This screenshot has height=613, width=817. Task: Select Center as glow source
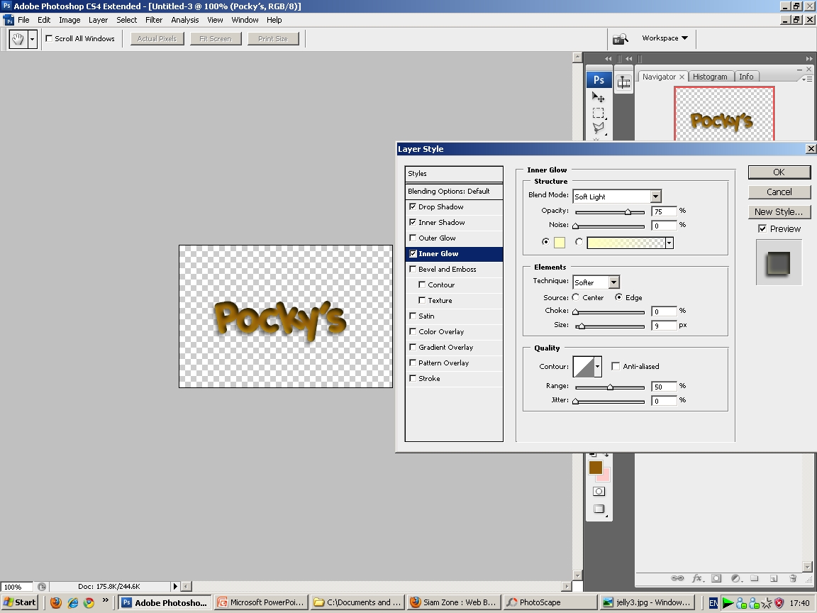576,297
